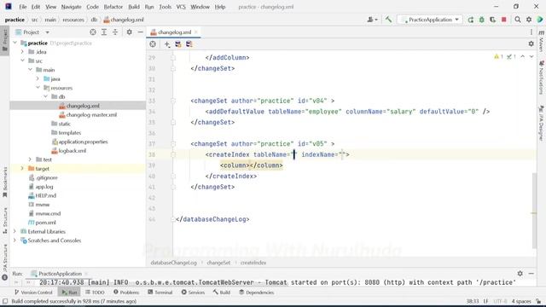Screen dimensions: 546x307
Task: Fold the createIndex code block
Action: (173, 154)
